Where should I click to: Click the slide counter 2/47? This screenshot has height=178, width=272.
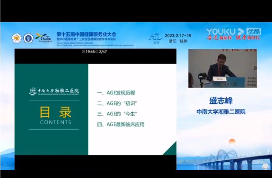(103, 52)
